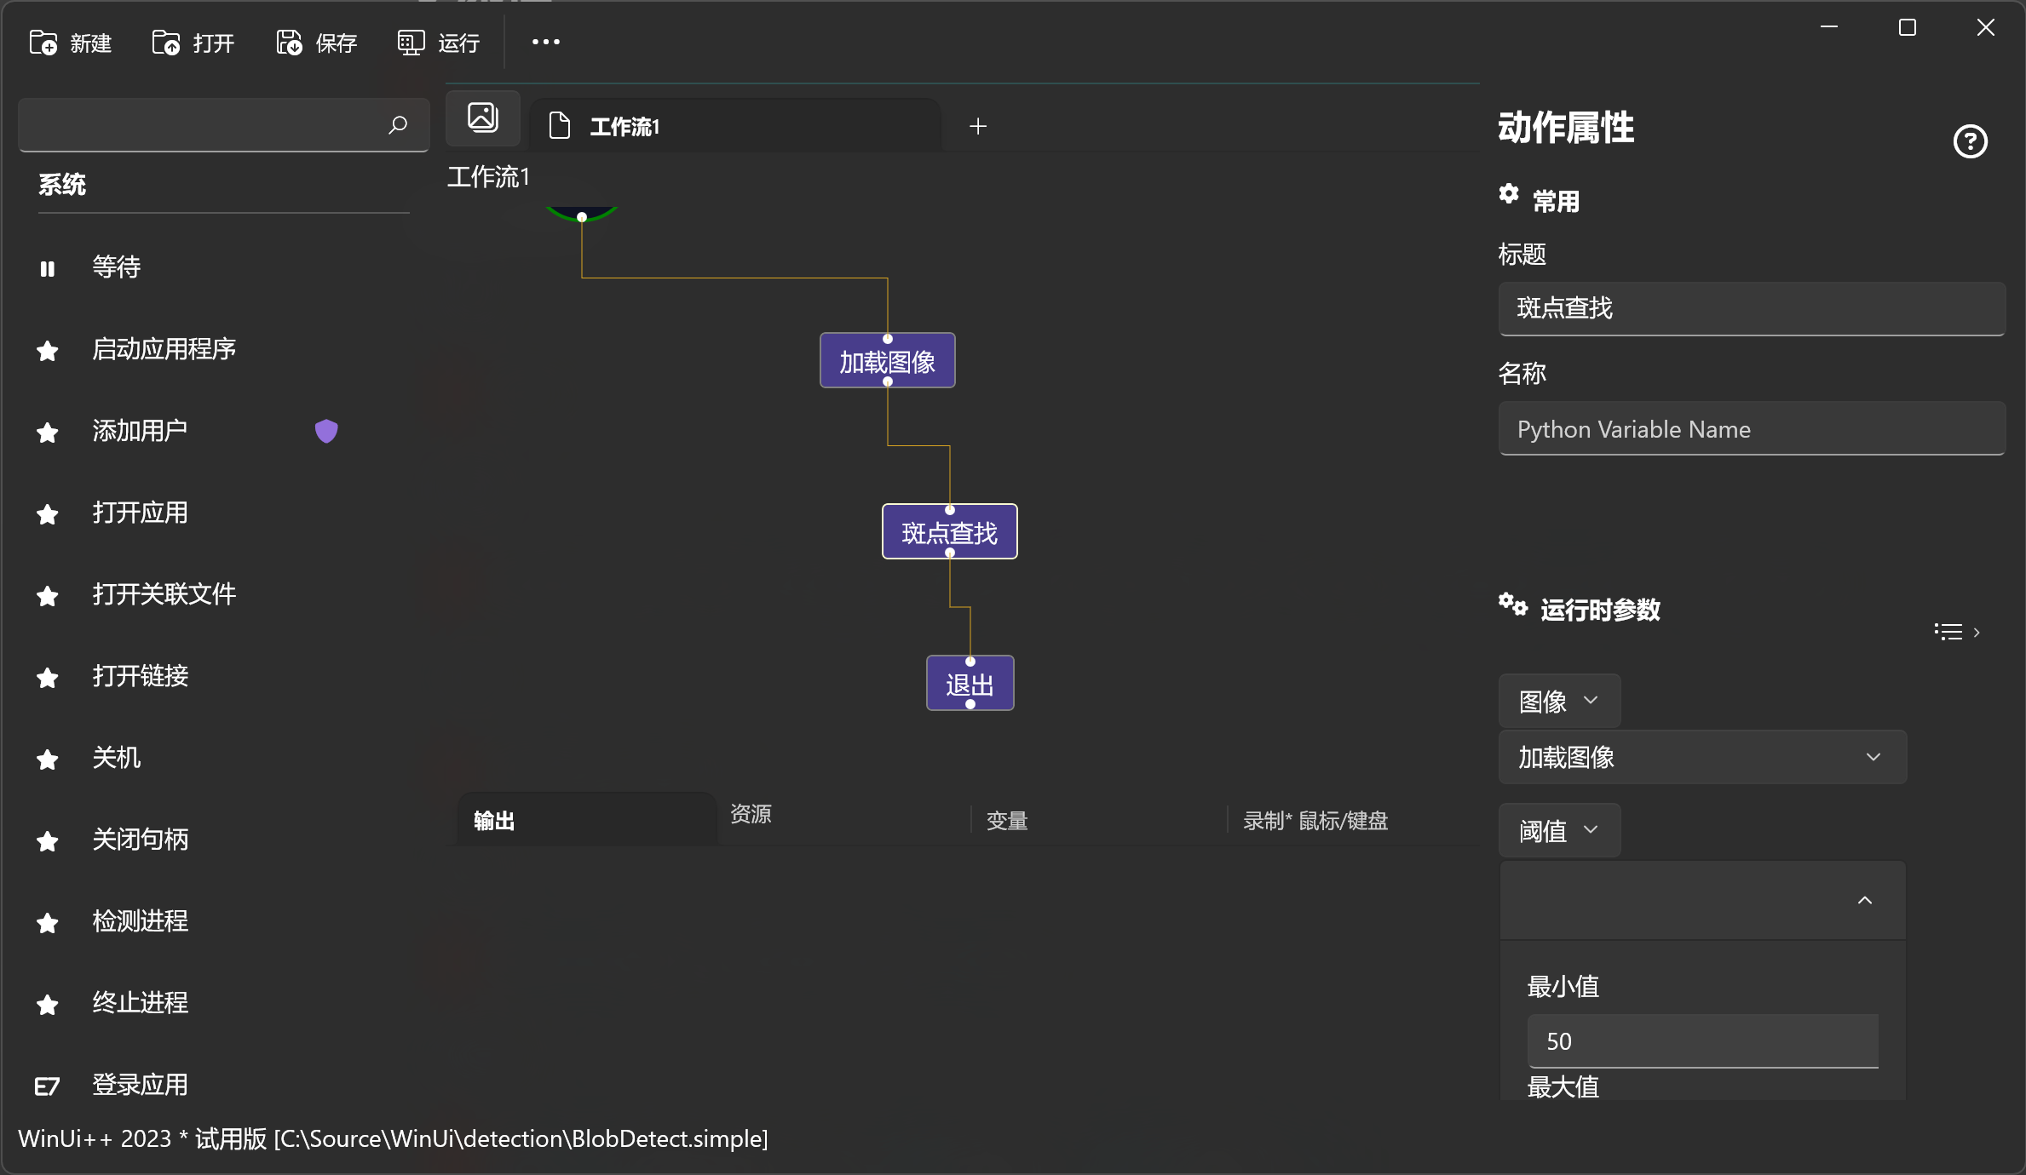Toggle the favorite star on 关机
The width and height of the screenshot is (2026, 1175).
click(x=47, y=759)
